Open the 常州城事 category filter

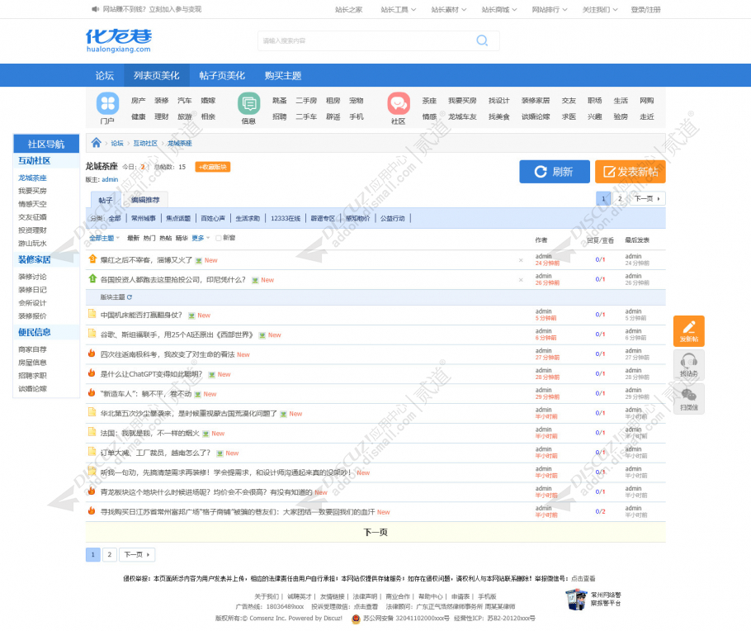[x=144, y=218]
